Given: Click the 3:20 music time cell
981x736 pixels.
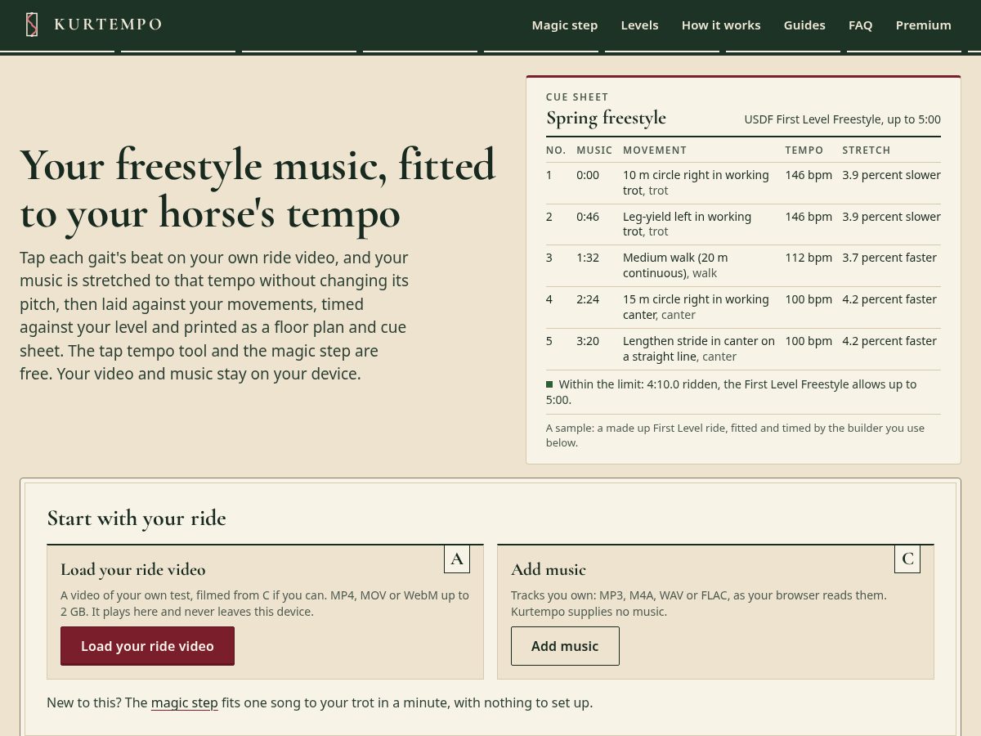Looking at the screenshot, I should [x=588, y=341].
